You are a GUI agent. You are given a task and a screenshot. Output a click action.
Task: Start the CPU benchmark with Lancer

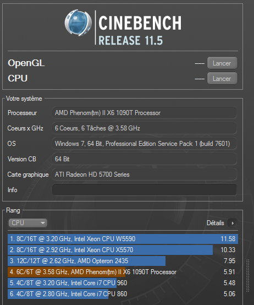[222, 78]
